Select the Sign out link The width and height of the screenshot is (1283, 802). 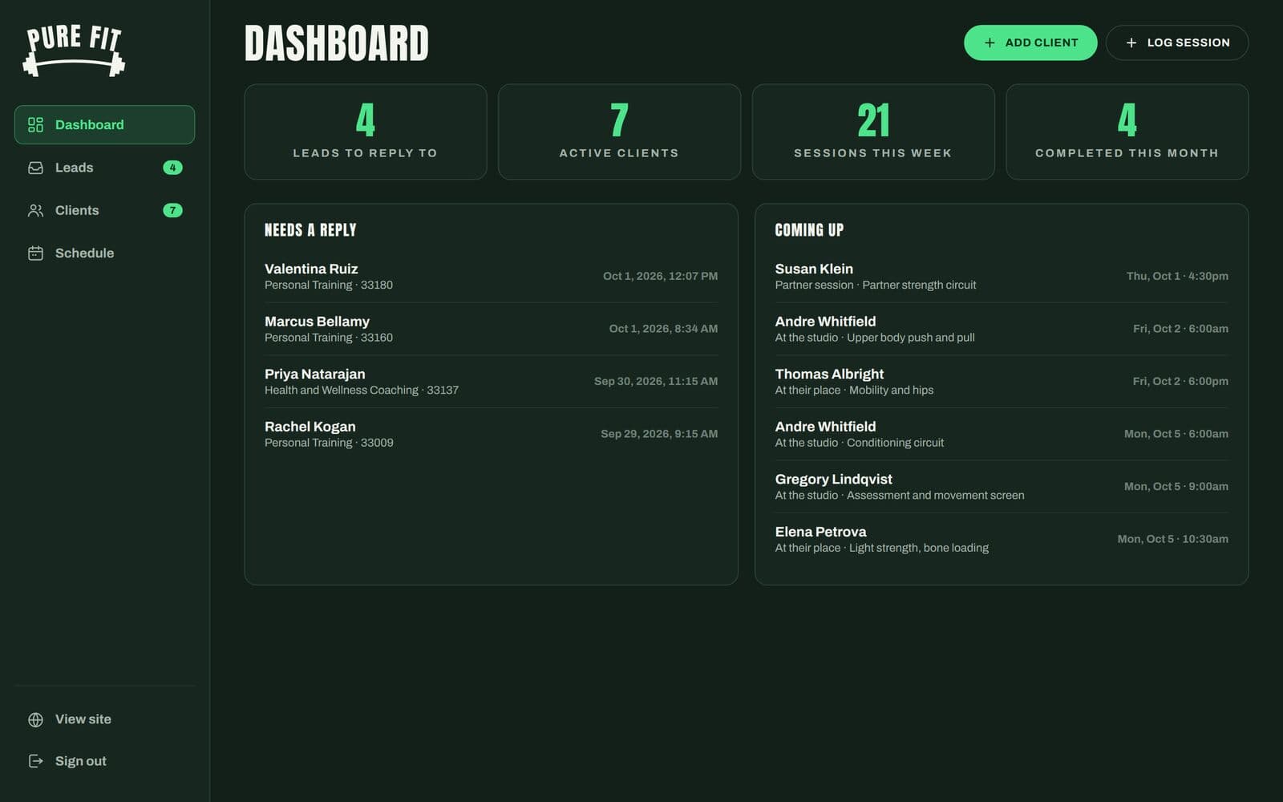[104, 761]
